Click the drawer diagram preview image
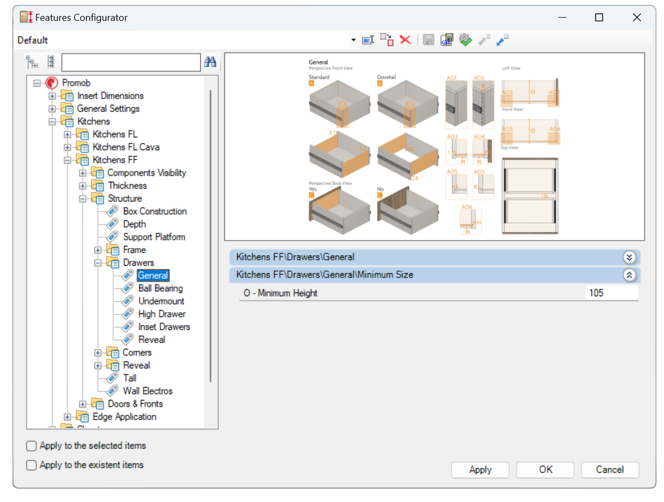This screenshot has width=664, height=502. click(x=434, y=146)
